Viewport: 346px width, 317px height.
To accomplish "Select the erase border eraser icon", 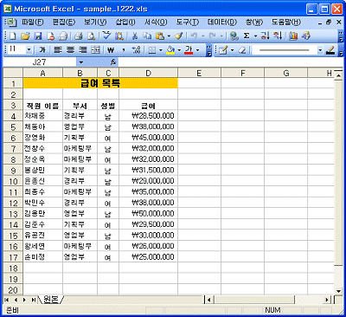I will (x=242, y=50).
